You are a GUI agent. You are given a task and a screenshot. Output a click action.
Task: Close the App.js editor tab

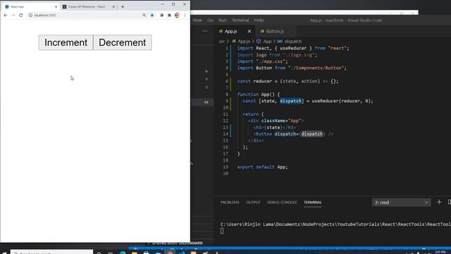click(249, 31)
